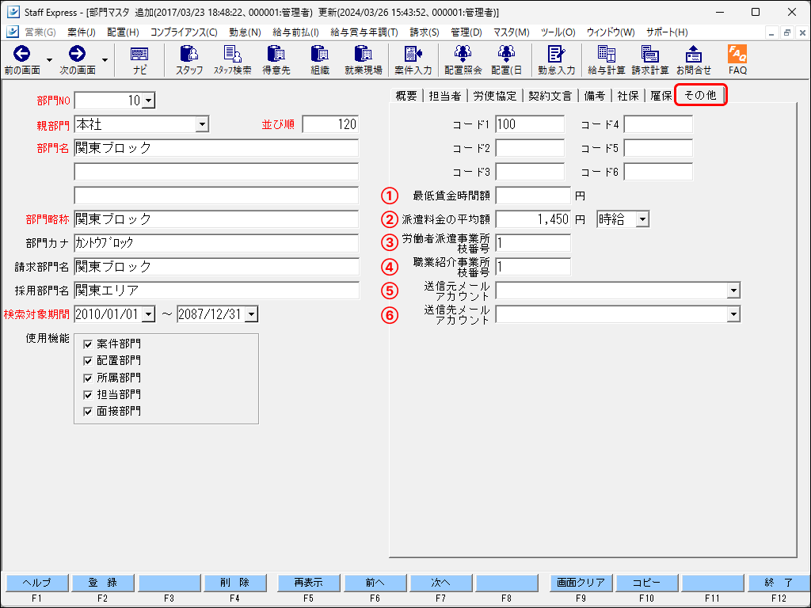This screenshot has height=608, width=811.
Task: Uncheck the 面接部門 checkbox
Action: 88,412
